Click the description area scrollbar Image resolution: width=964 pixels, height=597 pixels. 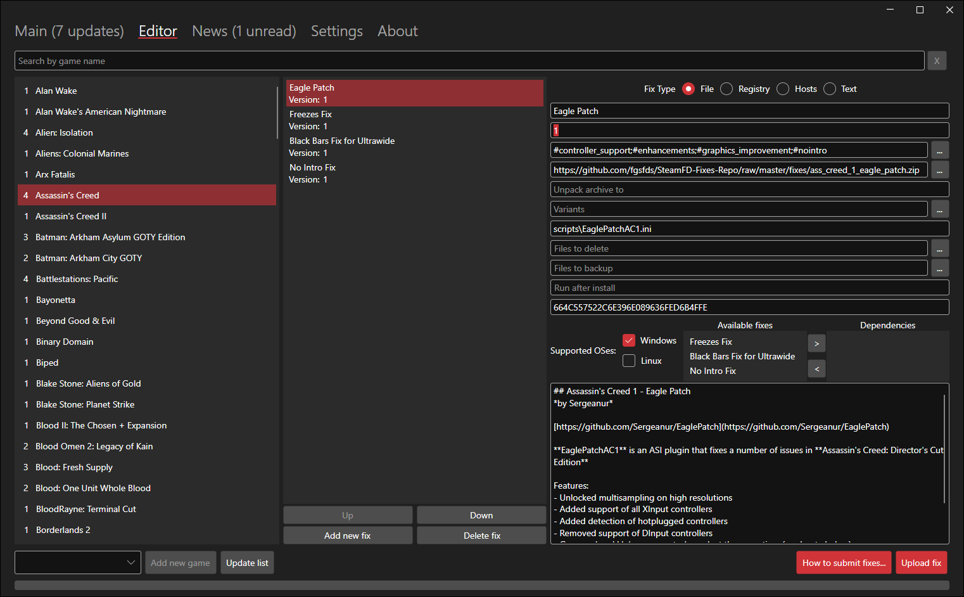(944, 449)
